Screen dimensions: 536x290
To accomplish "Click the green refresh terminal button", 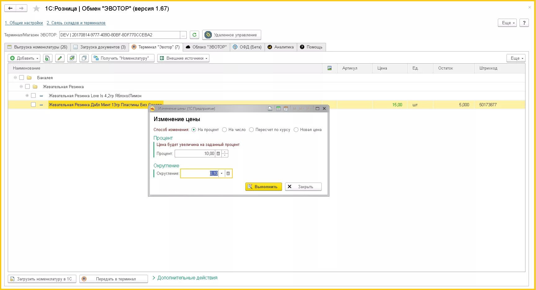I will [194, 35].
